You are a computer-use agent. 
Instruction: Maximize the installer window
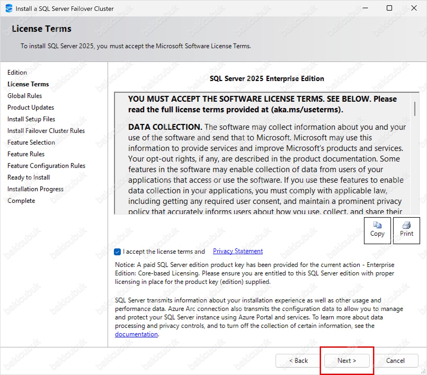pos(389,8)
